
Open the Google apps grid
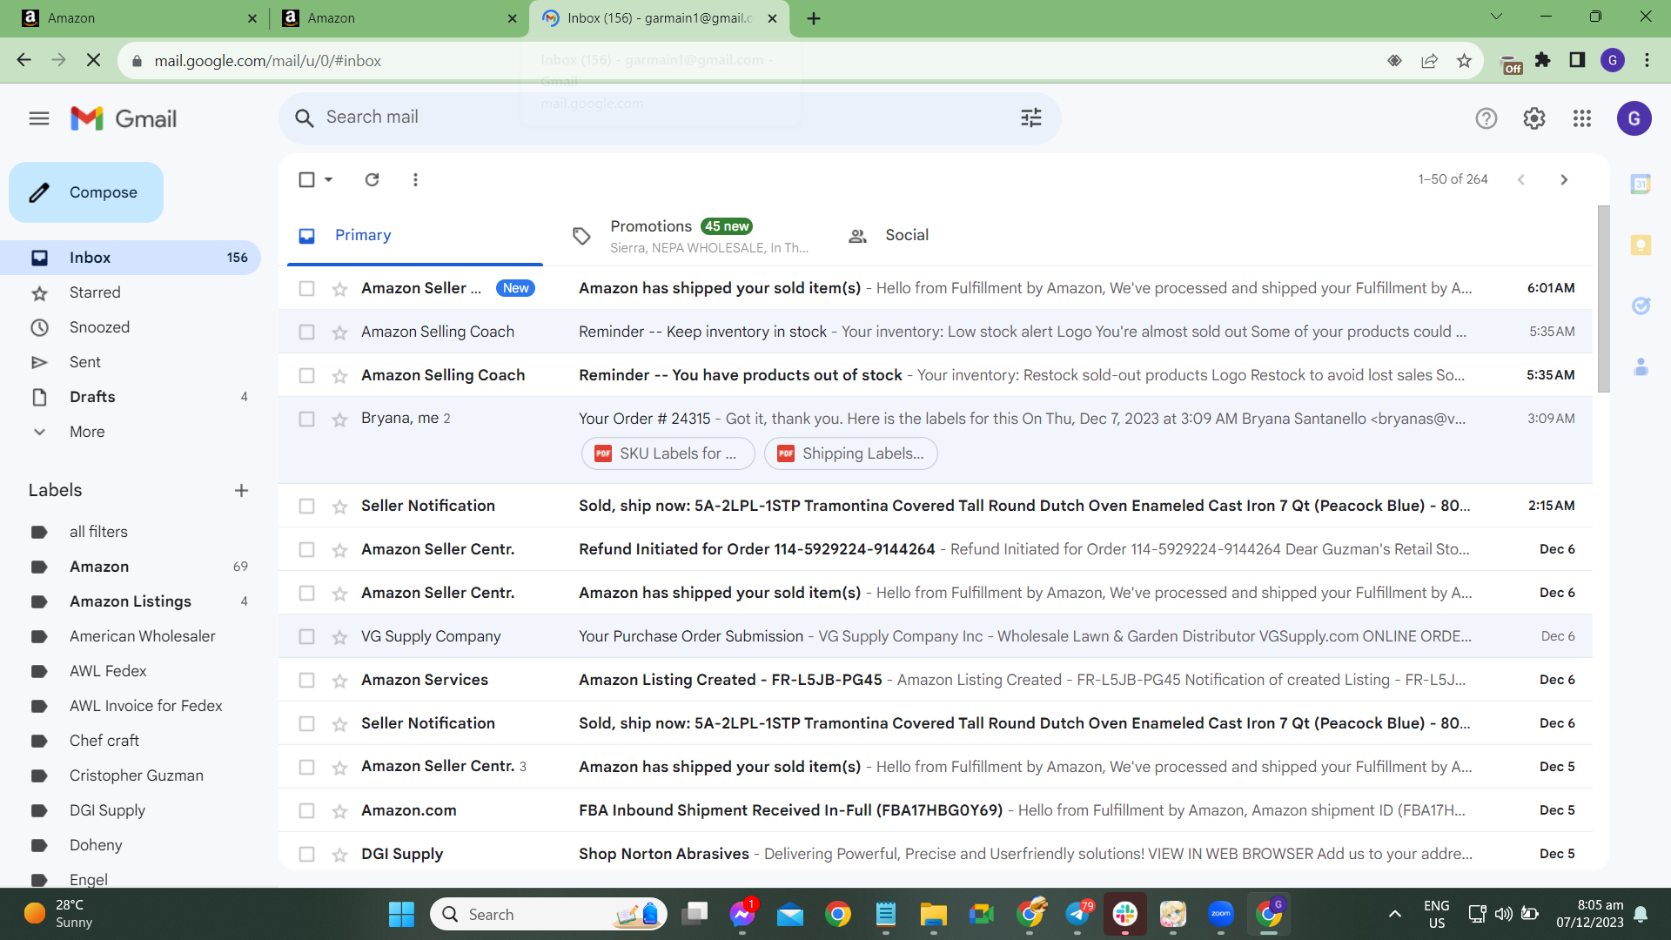[x=1582, y=118]
